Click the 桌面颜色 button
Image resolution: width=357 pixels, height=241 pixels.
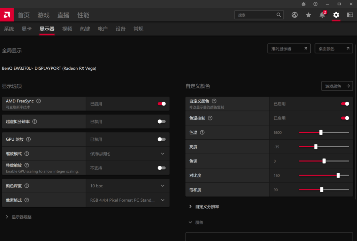coord(334,49)
